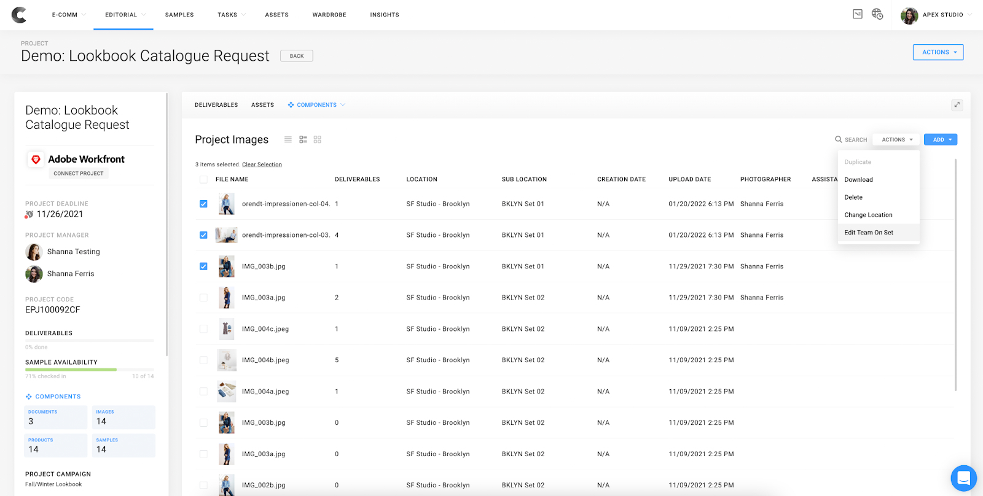Open the WARDROBE nav item
Image resolution: width=983 pixels, height=496 pixels.
pyautogui.click(x=329, y=15)
